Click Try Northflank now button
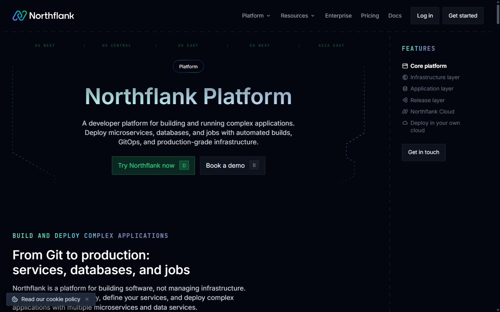The width and height of the screenshot is (500, 312). [x=153, y=165]
